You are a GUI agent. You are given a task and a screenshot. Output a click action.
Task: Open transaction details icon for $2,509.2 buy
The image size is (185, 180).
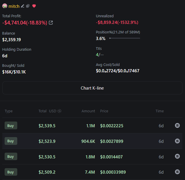coord(177,172)
